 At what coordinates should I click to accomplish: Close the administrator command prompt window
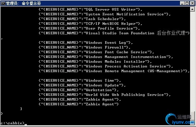pos(192,3)
